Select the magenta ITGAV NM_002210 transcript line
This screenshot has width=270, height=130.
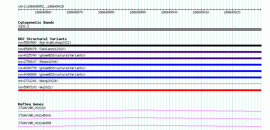[140, 111]
